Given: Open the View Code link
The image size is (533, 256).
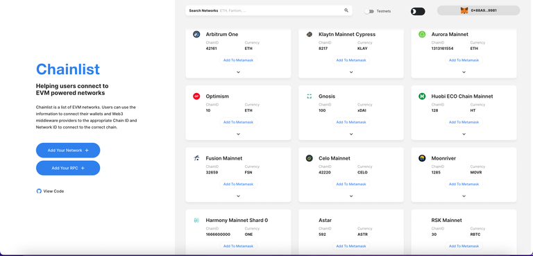Looking at the screenshot, I should tap(50, 191).
